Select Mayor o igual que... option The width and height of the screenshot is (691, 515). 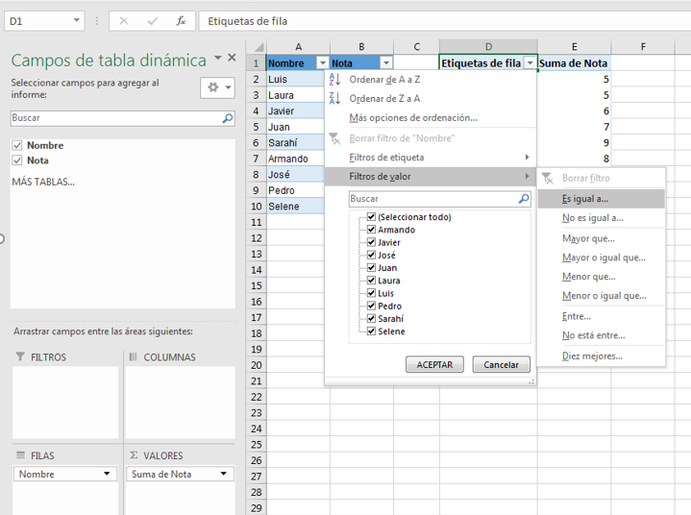[601, 257]
